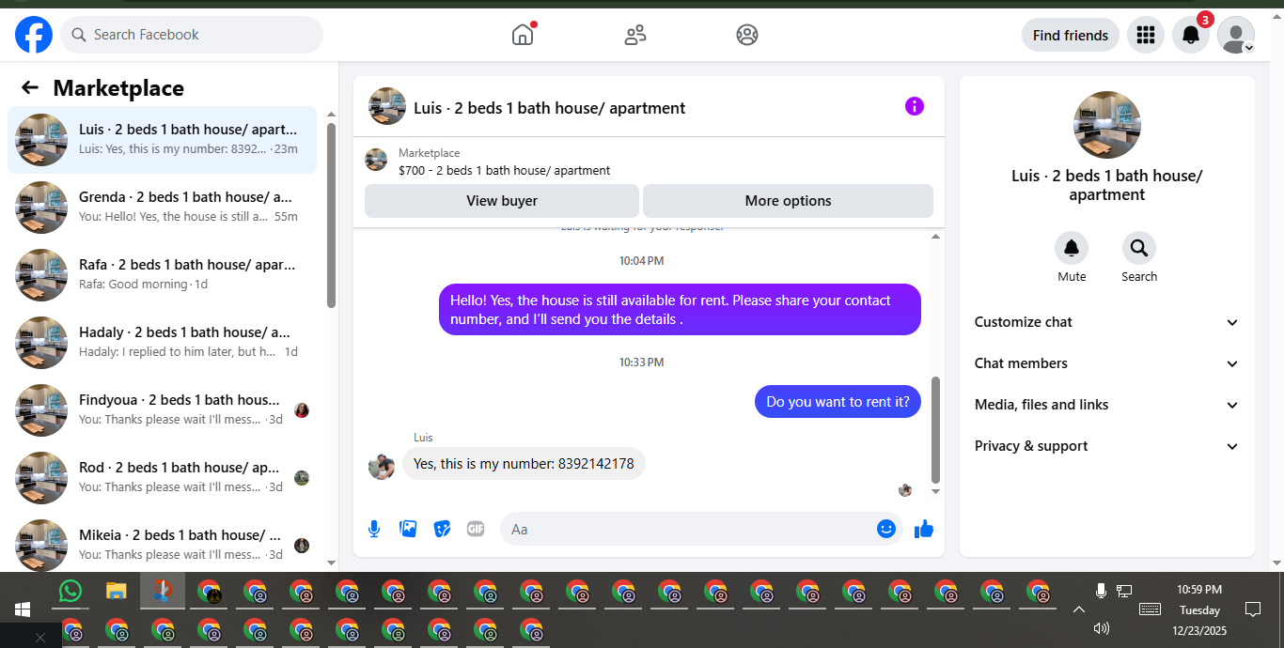1284x648 pixels.
Task: Expand the Chat members section
Action: (x=1106, y=363)
